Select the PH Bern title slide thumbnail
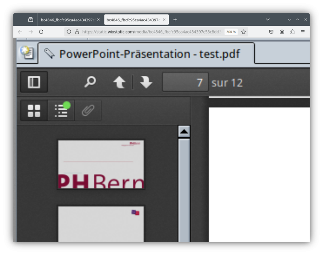 click(x=101, y=165)
